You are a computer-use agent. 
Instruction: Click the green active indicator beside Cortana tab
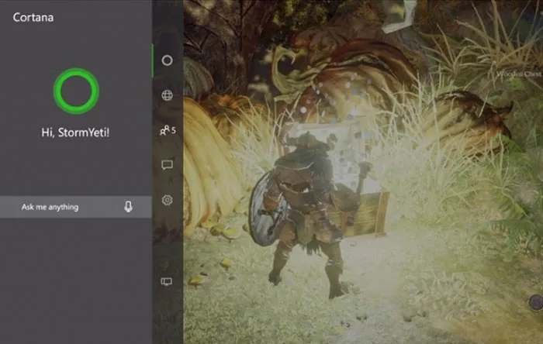click(x=154, y=60)
